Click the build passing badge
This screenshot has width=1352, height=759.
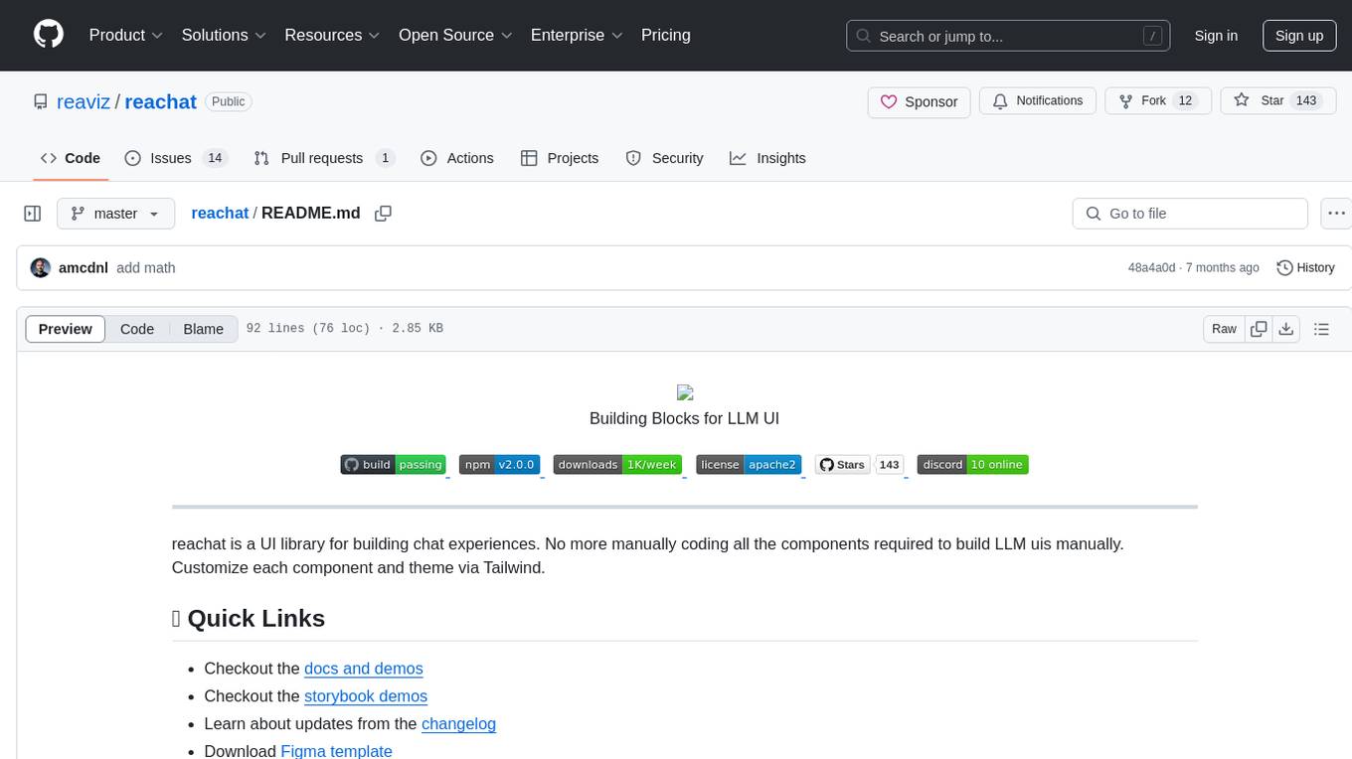point(393,464)
